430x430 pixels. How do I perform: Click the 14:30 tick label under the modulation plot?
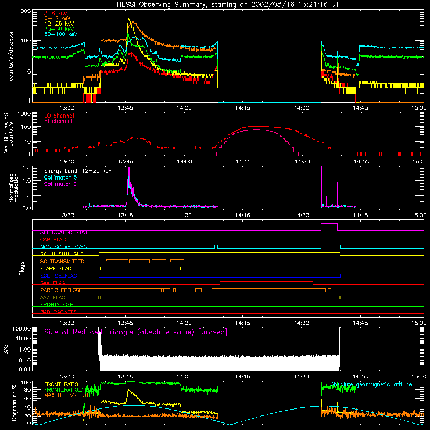[302, 216]
